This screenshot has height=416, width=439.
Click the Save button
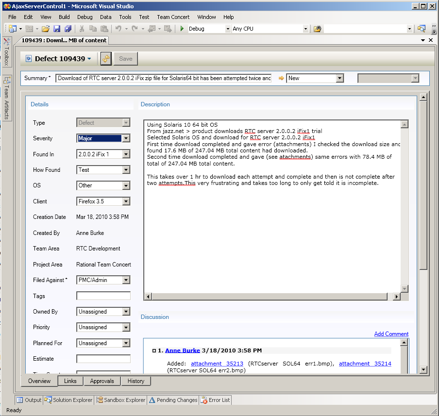(x=126, y=59)
